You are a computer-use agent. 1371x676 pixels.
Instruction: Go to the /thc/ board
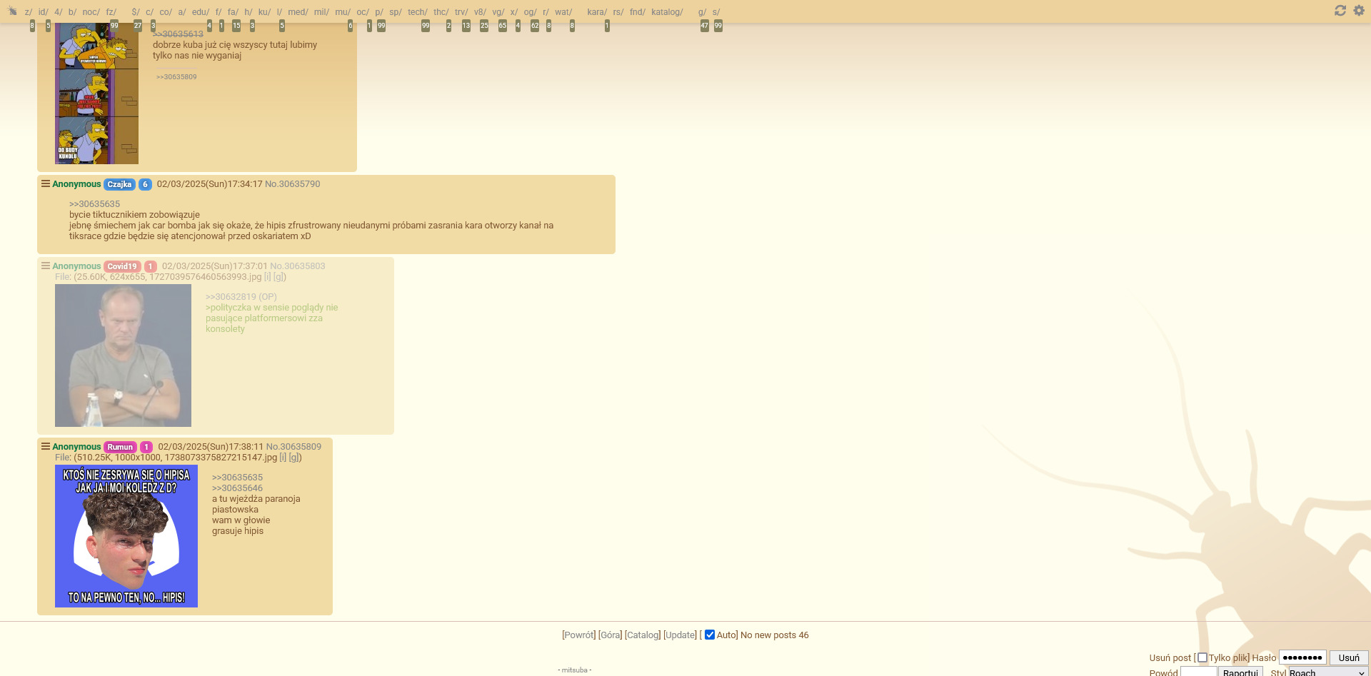(x=441, y=12)
